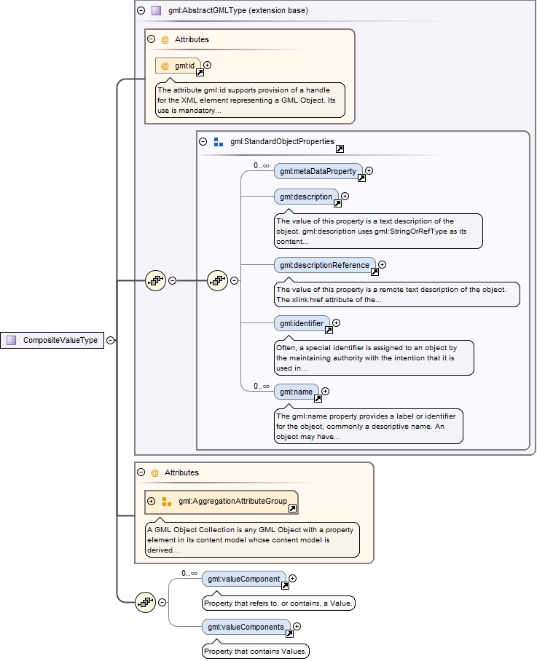This screenshot has height=661, width=537.
Task: Click the link arrow on gml:AggregationAttributeGroup
Action: (x=292, y=508)
